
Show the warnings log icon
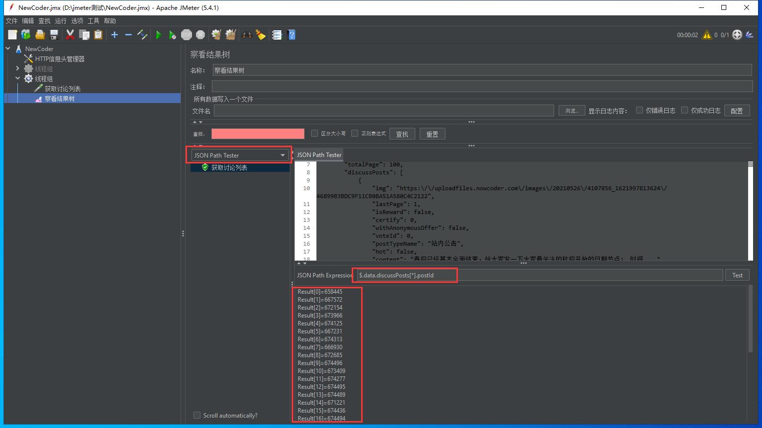pos(707,35)
